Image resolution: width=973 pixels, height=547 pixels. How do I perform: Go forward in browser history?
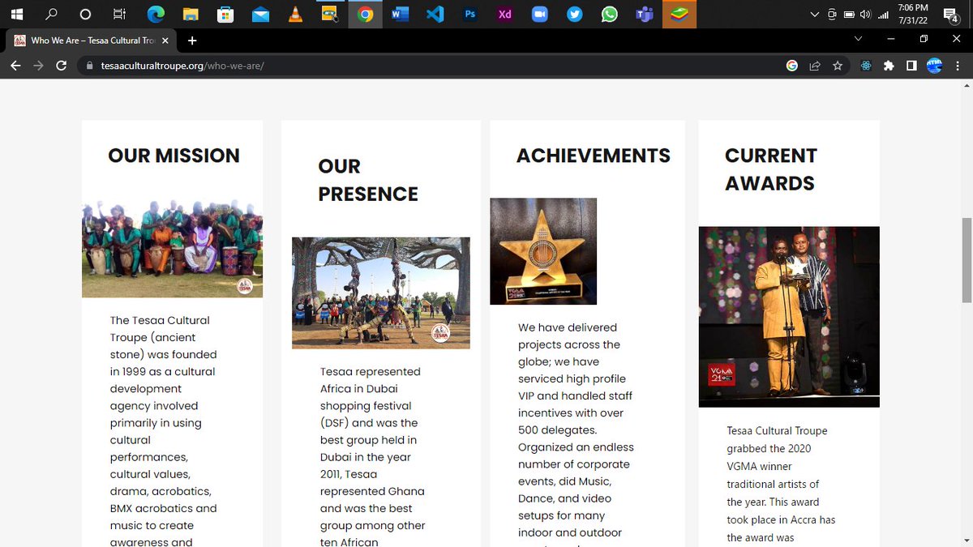click(38, 66)
